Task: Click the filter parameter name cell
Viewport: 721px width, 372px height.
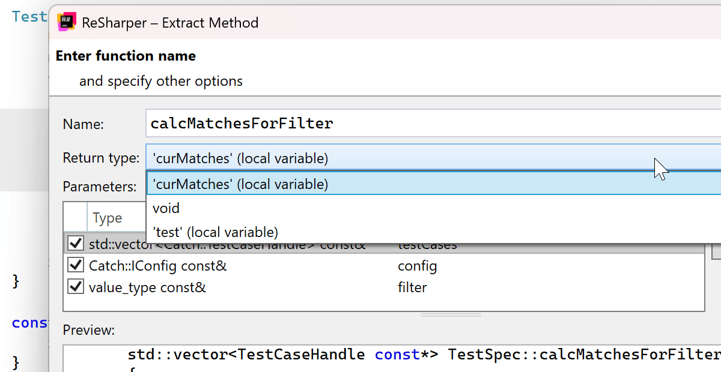Action: (x=412, y=287)
